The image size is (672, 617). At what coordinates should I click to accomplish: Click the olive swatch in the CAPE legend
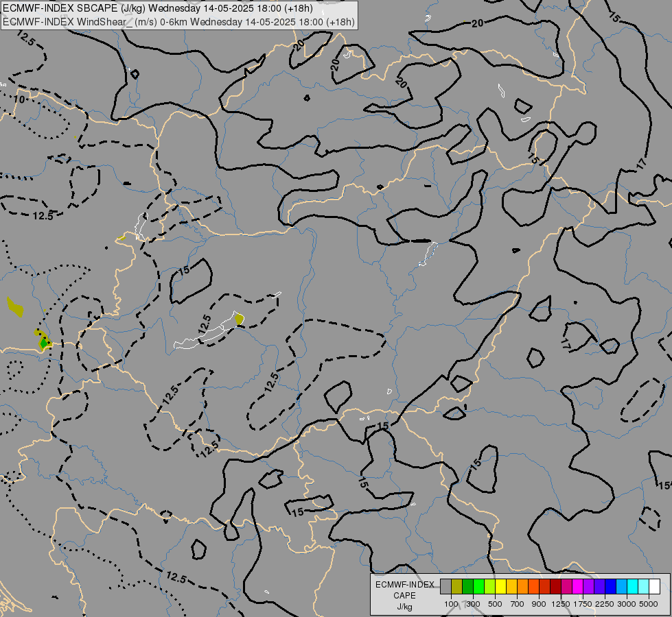click(456, 587)
